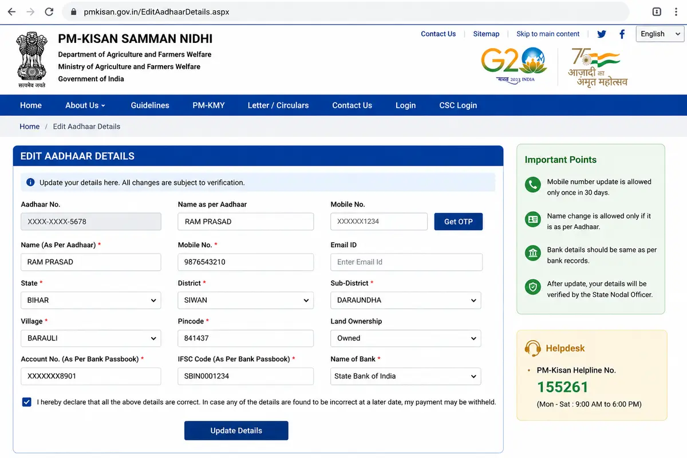Open the CSC Login menu item
The width and height of the screenshot is (687, 458).
[x=458, y=105]
